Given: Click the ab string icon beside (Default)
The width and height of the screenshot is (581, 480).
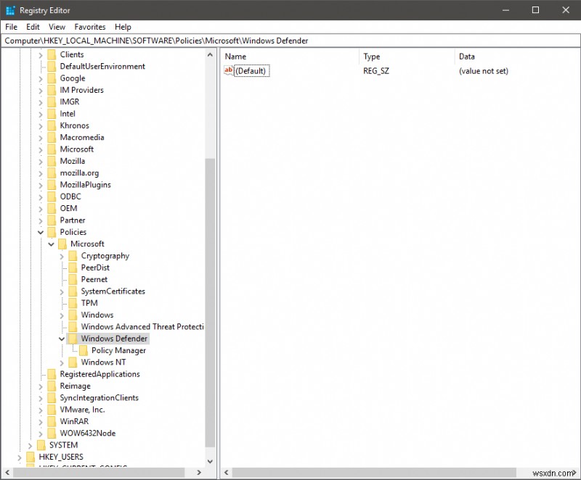Looking at the screenshot, I should click(x=228, y=71).
